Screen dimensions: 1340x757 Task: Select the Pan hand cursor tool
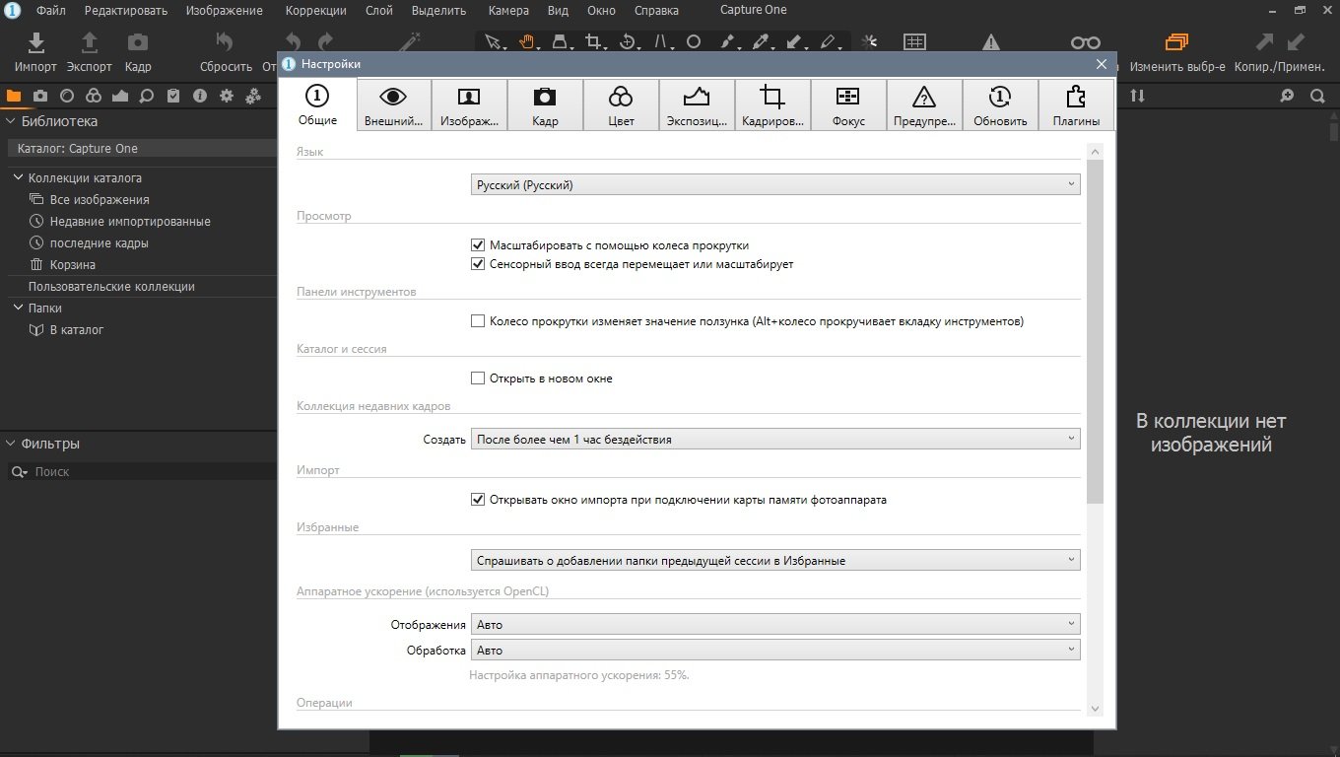click(527, 42)
